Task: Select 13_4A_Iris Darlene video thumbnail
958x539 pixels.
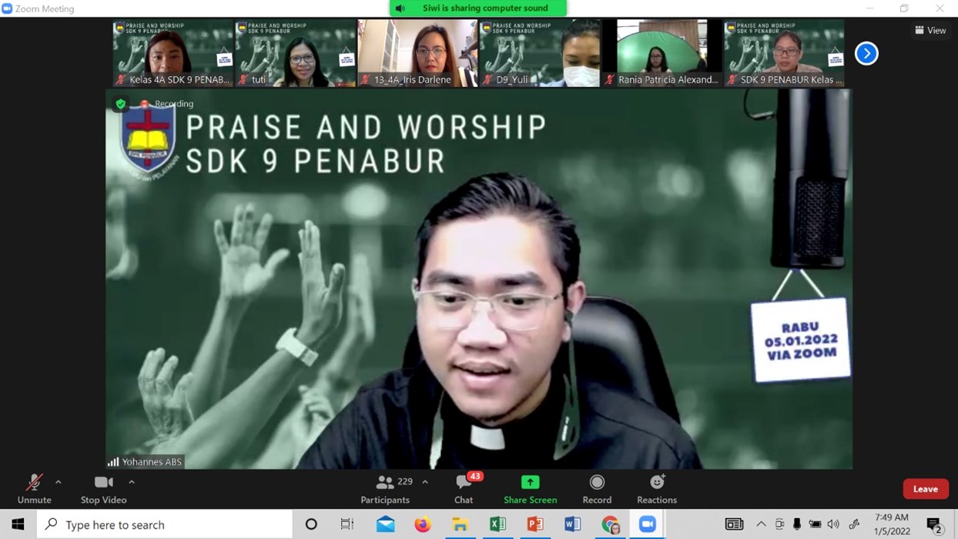Action: coord(417,53)
